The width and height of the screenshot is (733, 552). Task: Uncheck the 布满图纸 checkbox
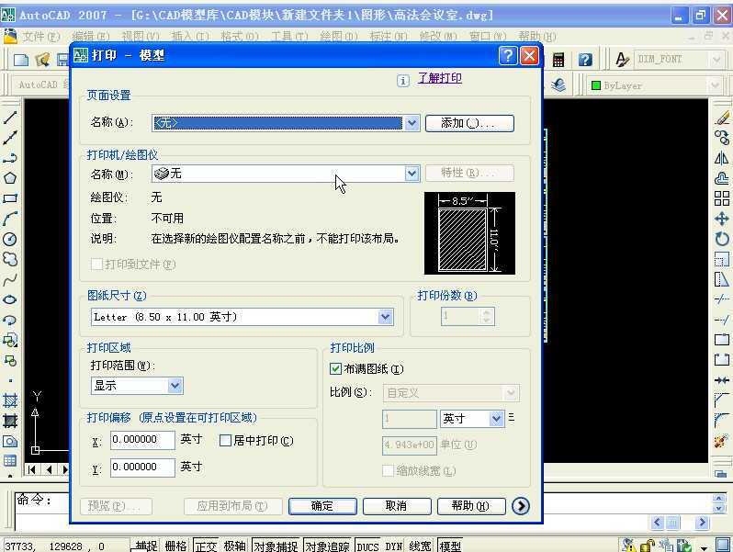click(x=335, y=369)
